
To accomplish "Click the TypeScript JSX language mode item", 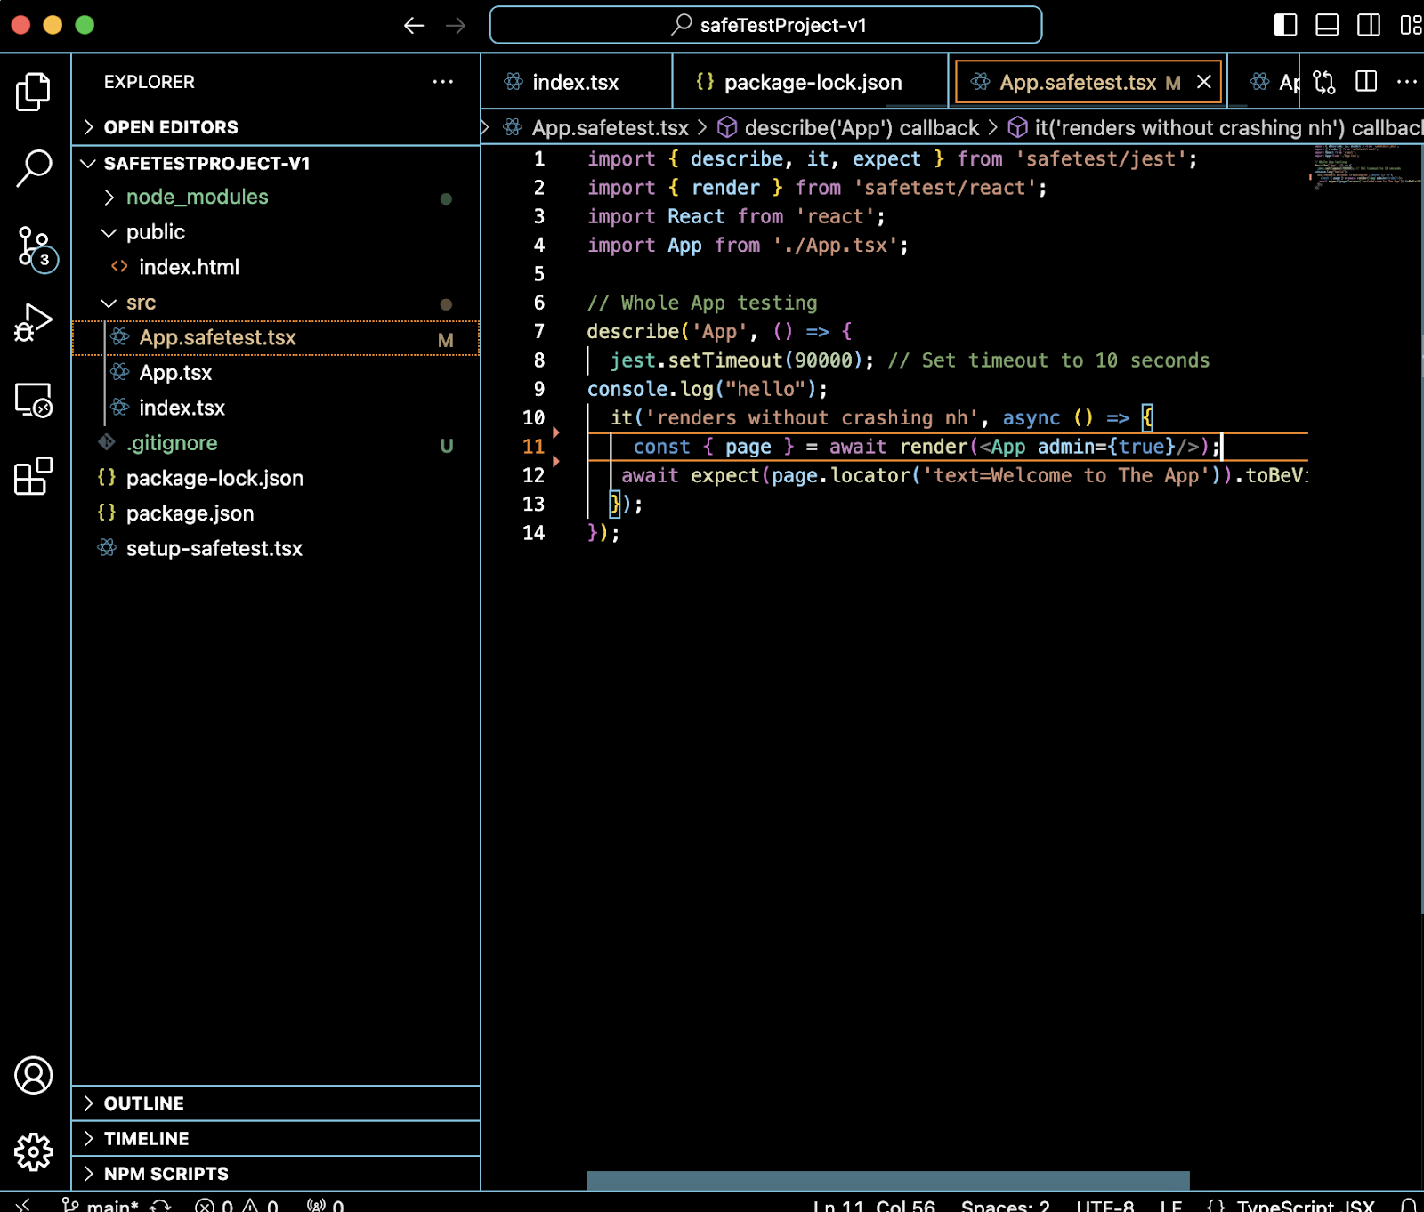I will [1306, 1205].
